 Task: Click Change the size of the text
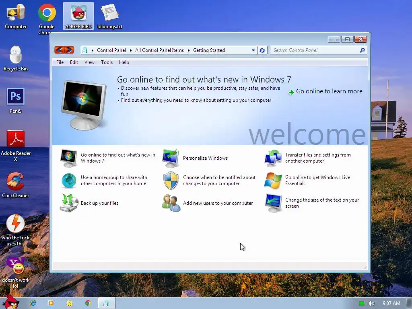322,203
